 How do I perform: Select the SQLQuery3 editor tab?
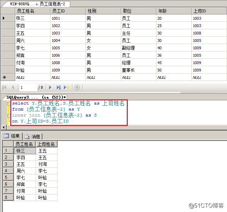(x=36, y=97)
